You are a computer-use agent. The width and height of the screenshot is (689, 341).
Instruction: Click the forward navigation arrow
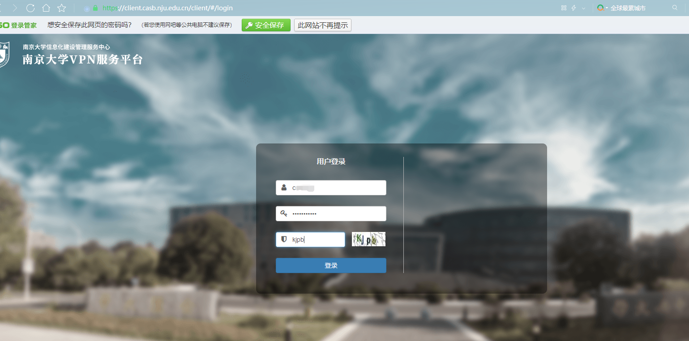[x=15, y=8]
